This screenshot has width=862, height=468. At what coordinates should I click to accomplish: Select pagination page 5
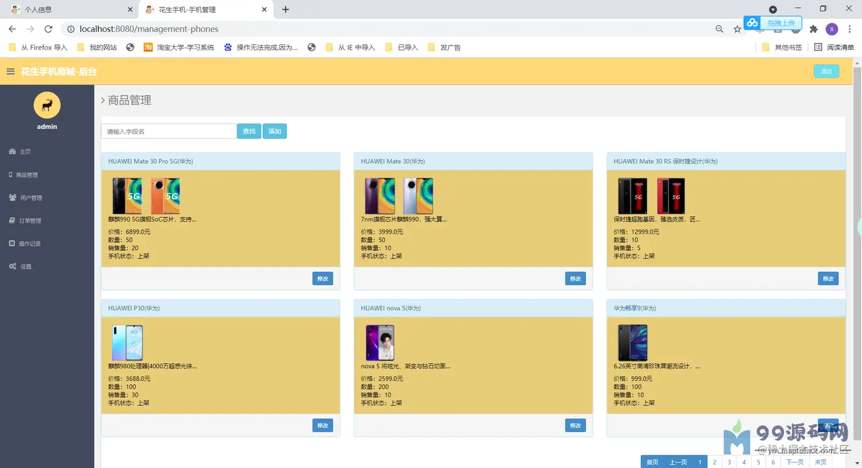(x=759, y=462)
